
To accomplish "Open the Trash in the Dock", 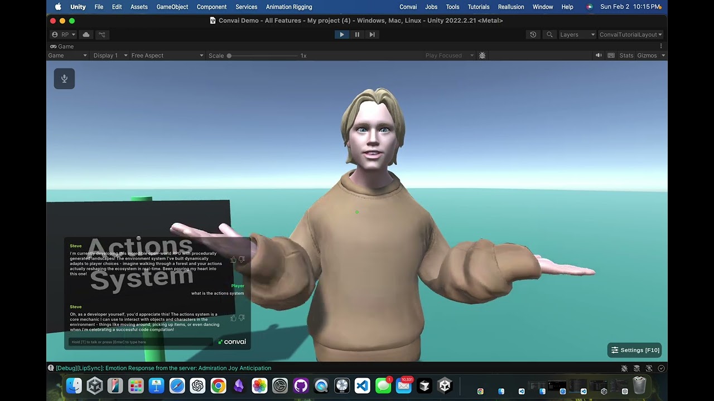I will [640, 385].
